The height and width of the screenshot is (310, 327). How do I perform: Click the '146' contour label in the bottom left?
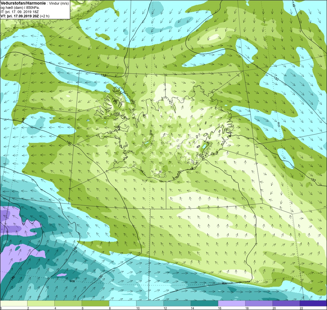pos(13,278)
